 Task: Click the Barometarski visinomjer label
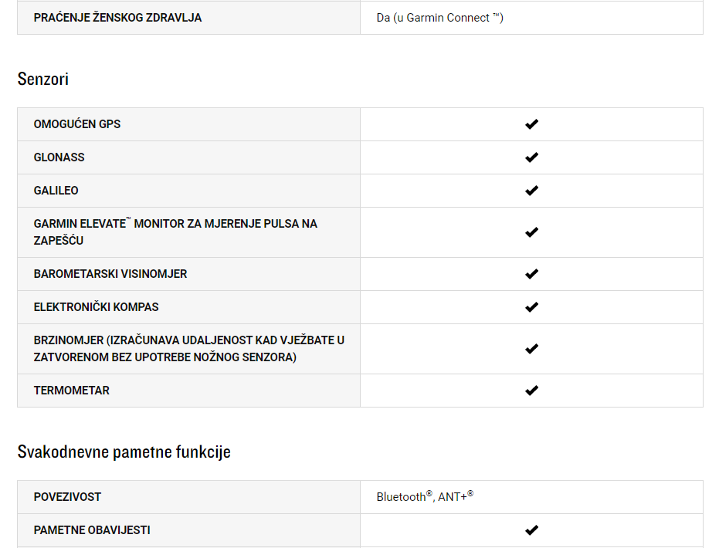pos(110,274)
